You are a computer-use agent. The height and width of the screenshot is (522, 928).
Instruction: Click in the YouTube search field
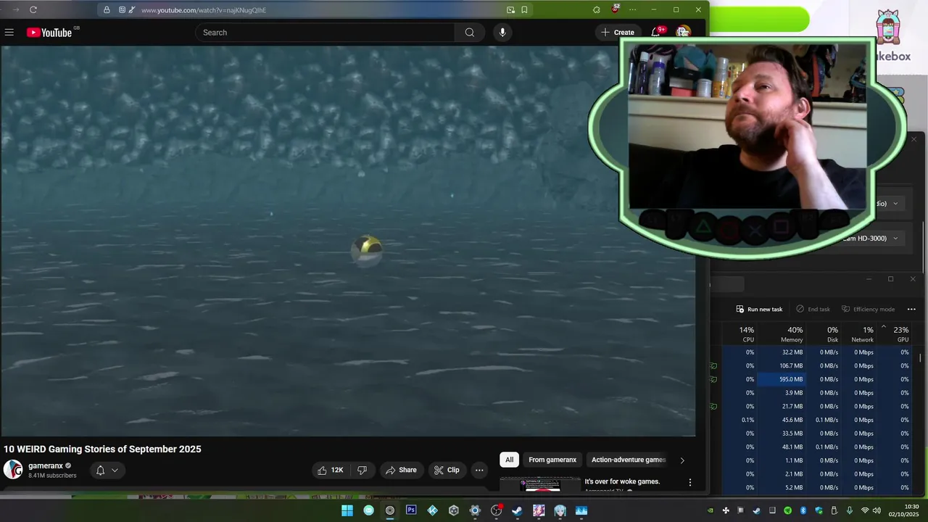click(325, 32)
